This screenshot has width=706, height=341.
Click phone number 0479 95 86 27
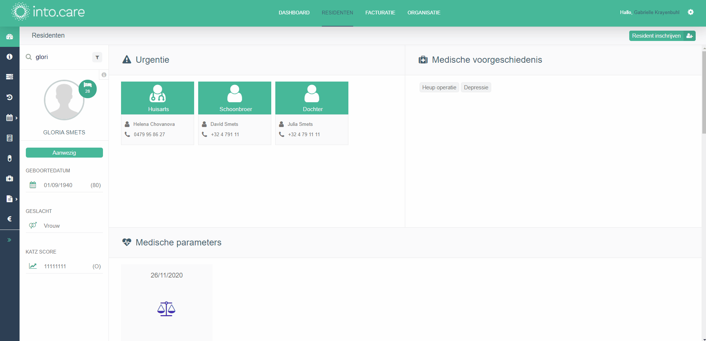pos(149,135)
